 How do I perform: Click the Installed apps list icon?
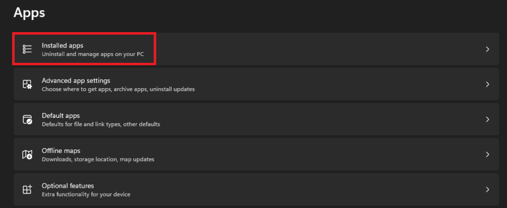(27, 49)
